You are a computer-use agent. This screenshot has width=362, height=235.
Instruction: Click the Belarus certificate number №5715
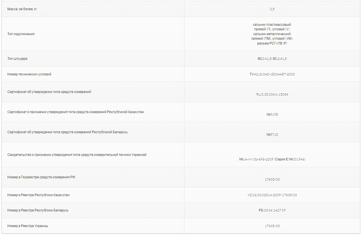(272, 135)
